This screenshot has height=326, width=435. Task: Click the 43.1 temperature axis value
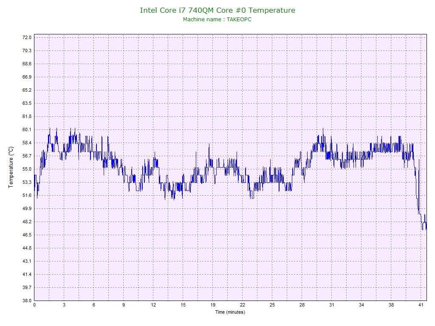coord(27,261)
